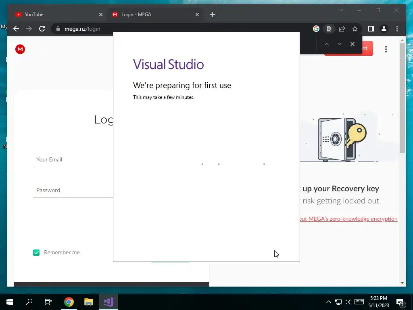Open File Explorer from the taskbar
The image size is (413, 310).
88,302
